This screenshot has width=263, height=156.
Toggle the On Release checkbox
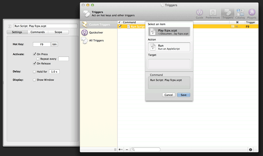(35, 63)
